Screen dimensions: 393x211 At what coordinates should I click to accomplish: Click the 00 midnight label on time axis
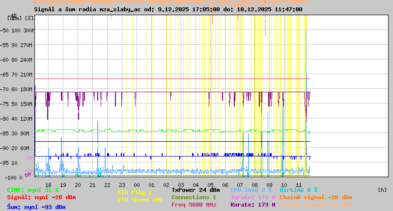tap(137, 185)
